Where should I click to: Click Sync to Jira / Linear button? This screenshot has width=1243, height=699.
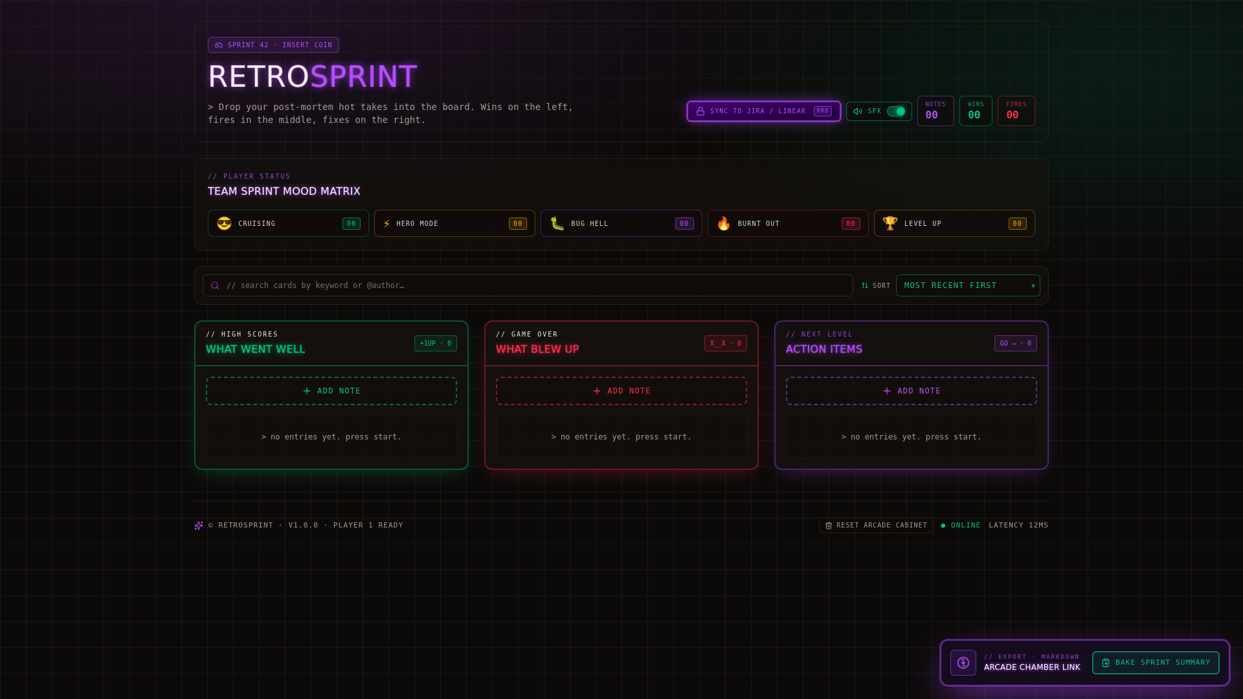764,111
